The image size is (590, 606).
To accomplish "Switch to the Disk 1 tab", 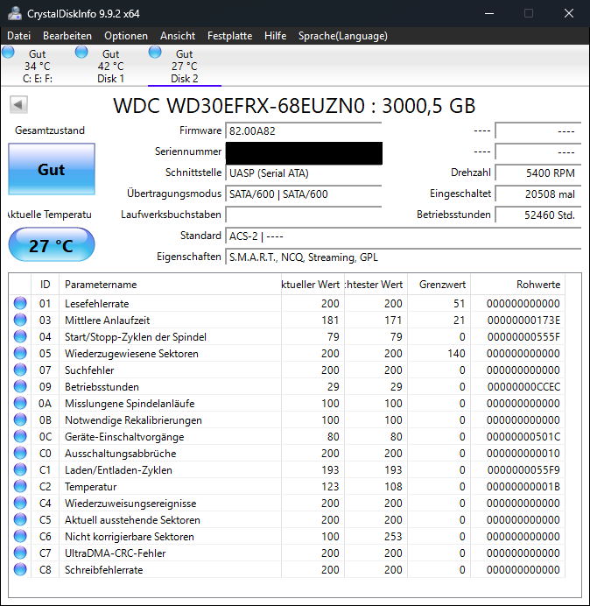I will (110, 66).
